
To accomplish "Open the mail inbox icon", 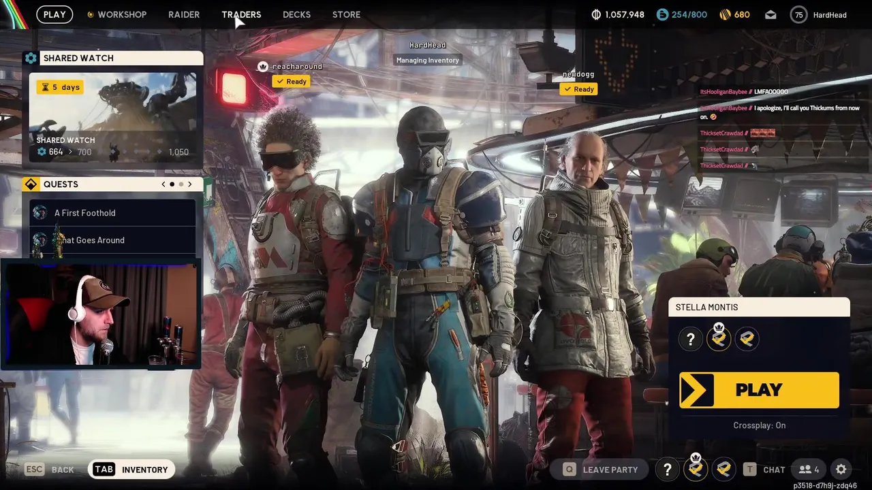I will [x=770, y=14].
